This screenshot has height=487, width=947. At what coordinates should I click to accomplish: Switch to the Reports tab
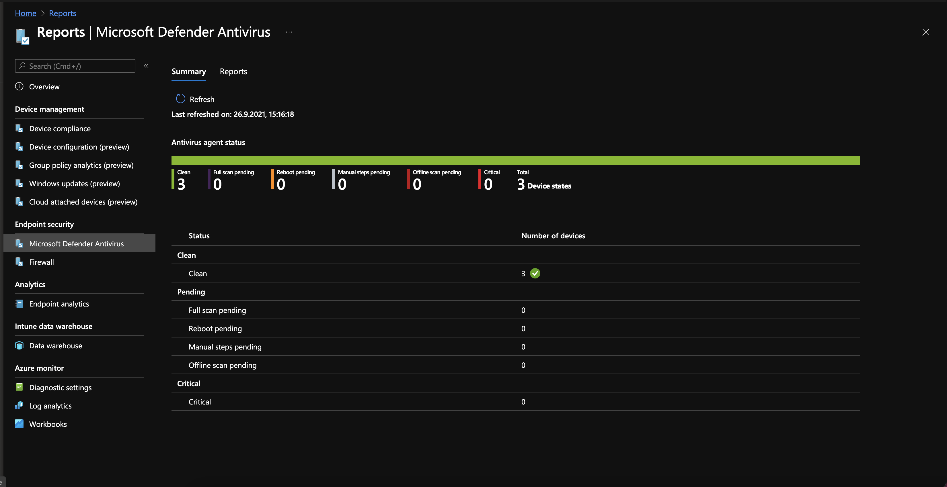233,71
